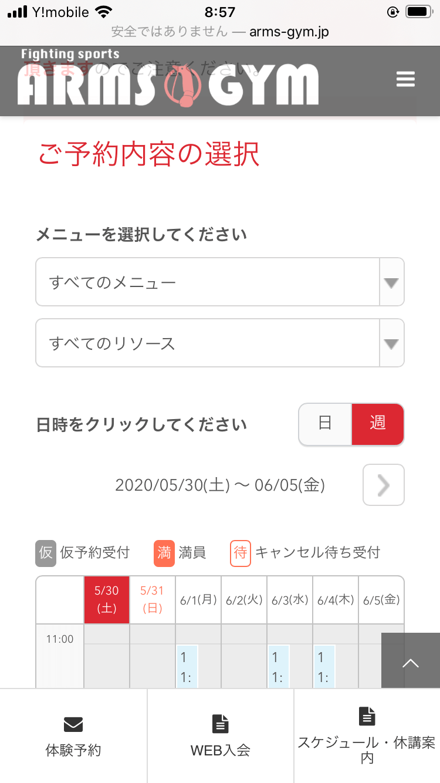
Task: Select the 5/30(土) column header
Action: tap(107, 600)
